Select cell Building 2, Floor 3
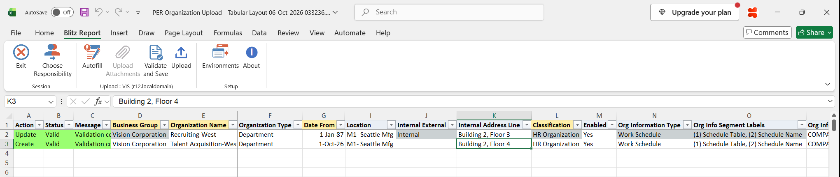Viewport: 840px width, 177px height. 494,134
